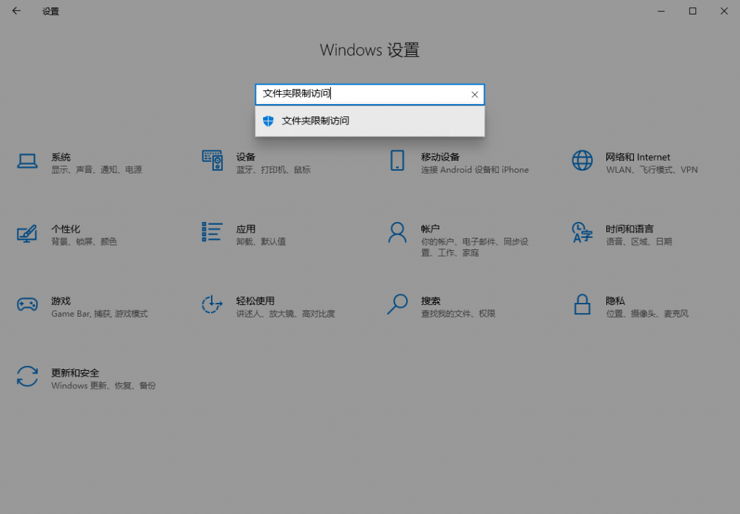Open the 隐私 lock icon

click(x=582, y=304)
